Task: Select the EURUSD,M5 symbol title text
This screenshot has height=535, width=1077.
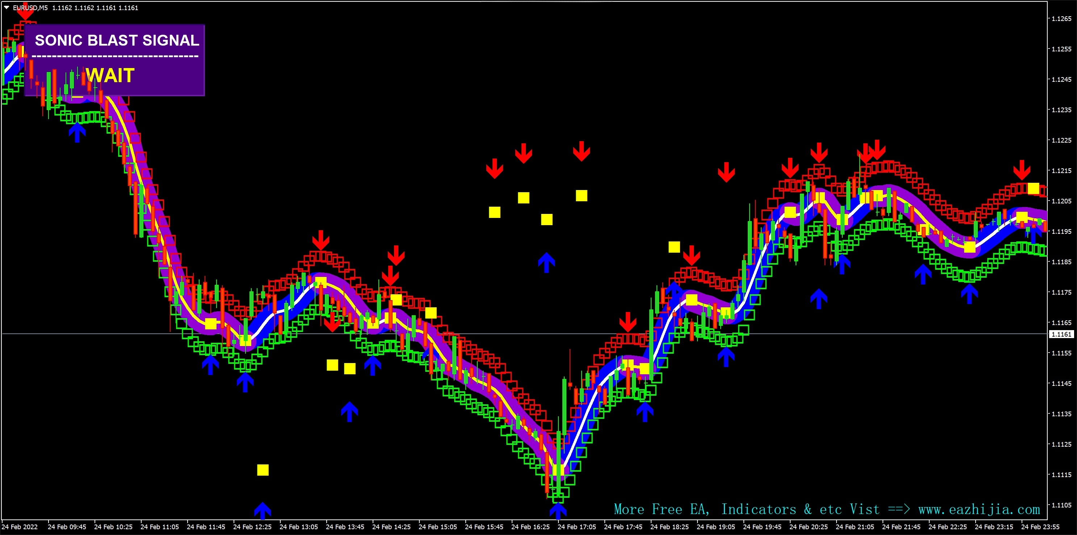Action: [x=30, y=8]
